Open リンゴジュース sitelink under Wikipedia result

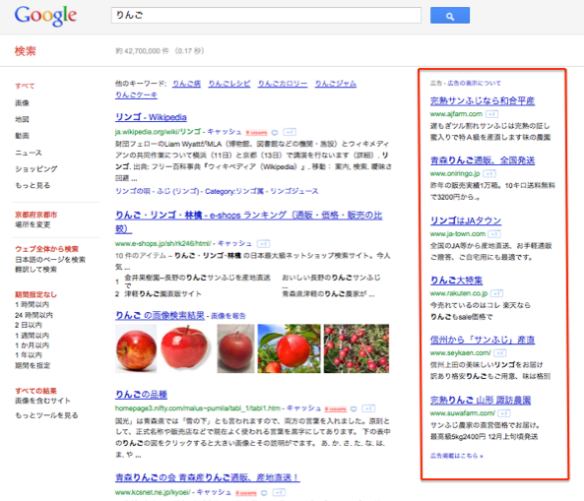(294, 191)
